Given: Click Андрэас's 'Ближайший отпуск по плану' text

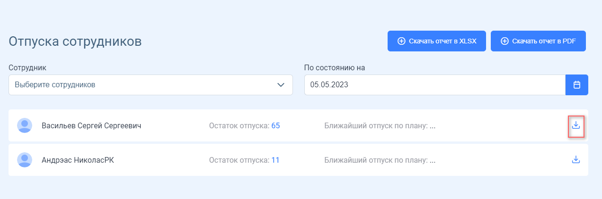Looking at the screenshot, I should click(x=380, y=160).
